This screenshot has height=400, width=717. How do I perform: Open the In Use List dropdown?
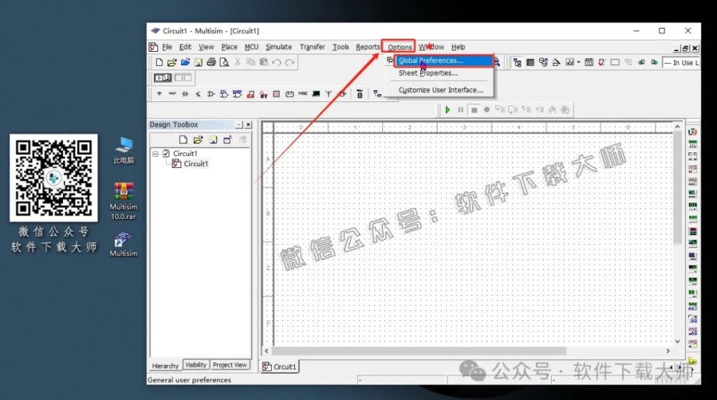681,62
